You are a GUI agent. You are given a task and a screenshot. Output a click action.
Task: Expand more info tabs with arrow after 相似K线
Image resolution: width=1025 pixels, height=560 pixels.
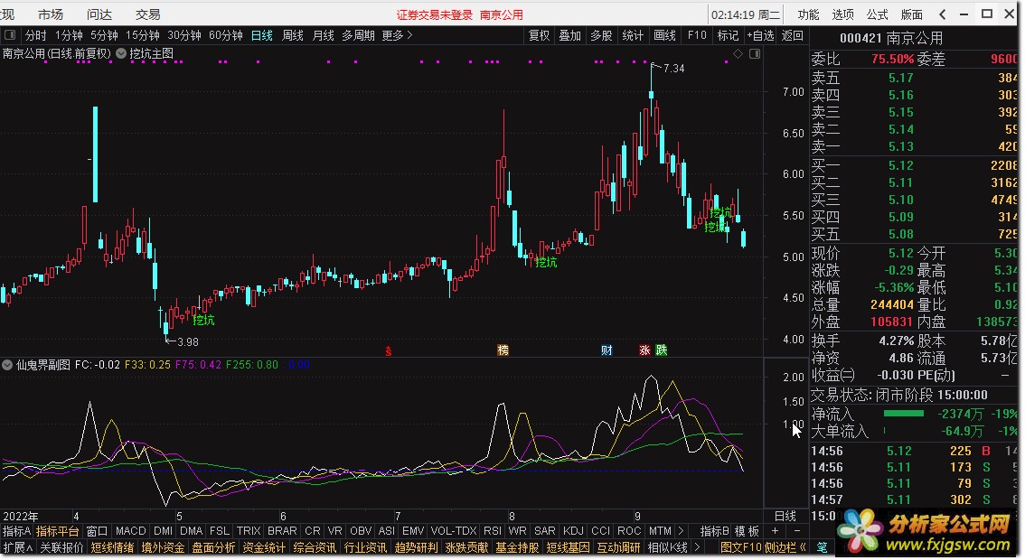(x=697, y=547)
